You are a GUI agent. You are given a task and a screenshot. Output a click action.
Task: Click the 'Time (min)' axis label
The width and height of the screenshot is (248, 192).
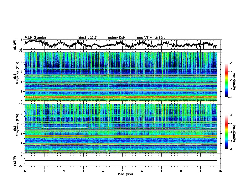(125, 174)
